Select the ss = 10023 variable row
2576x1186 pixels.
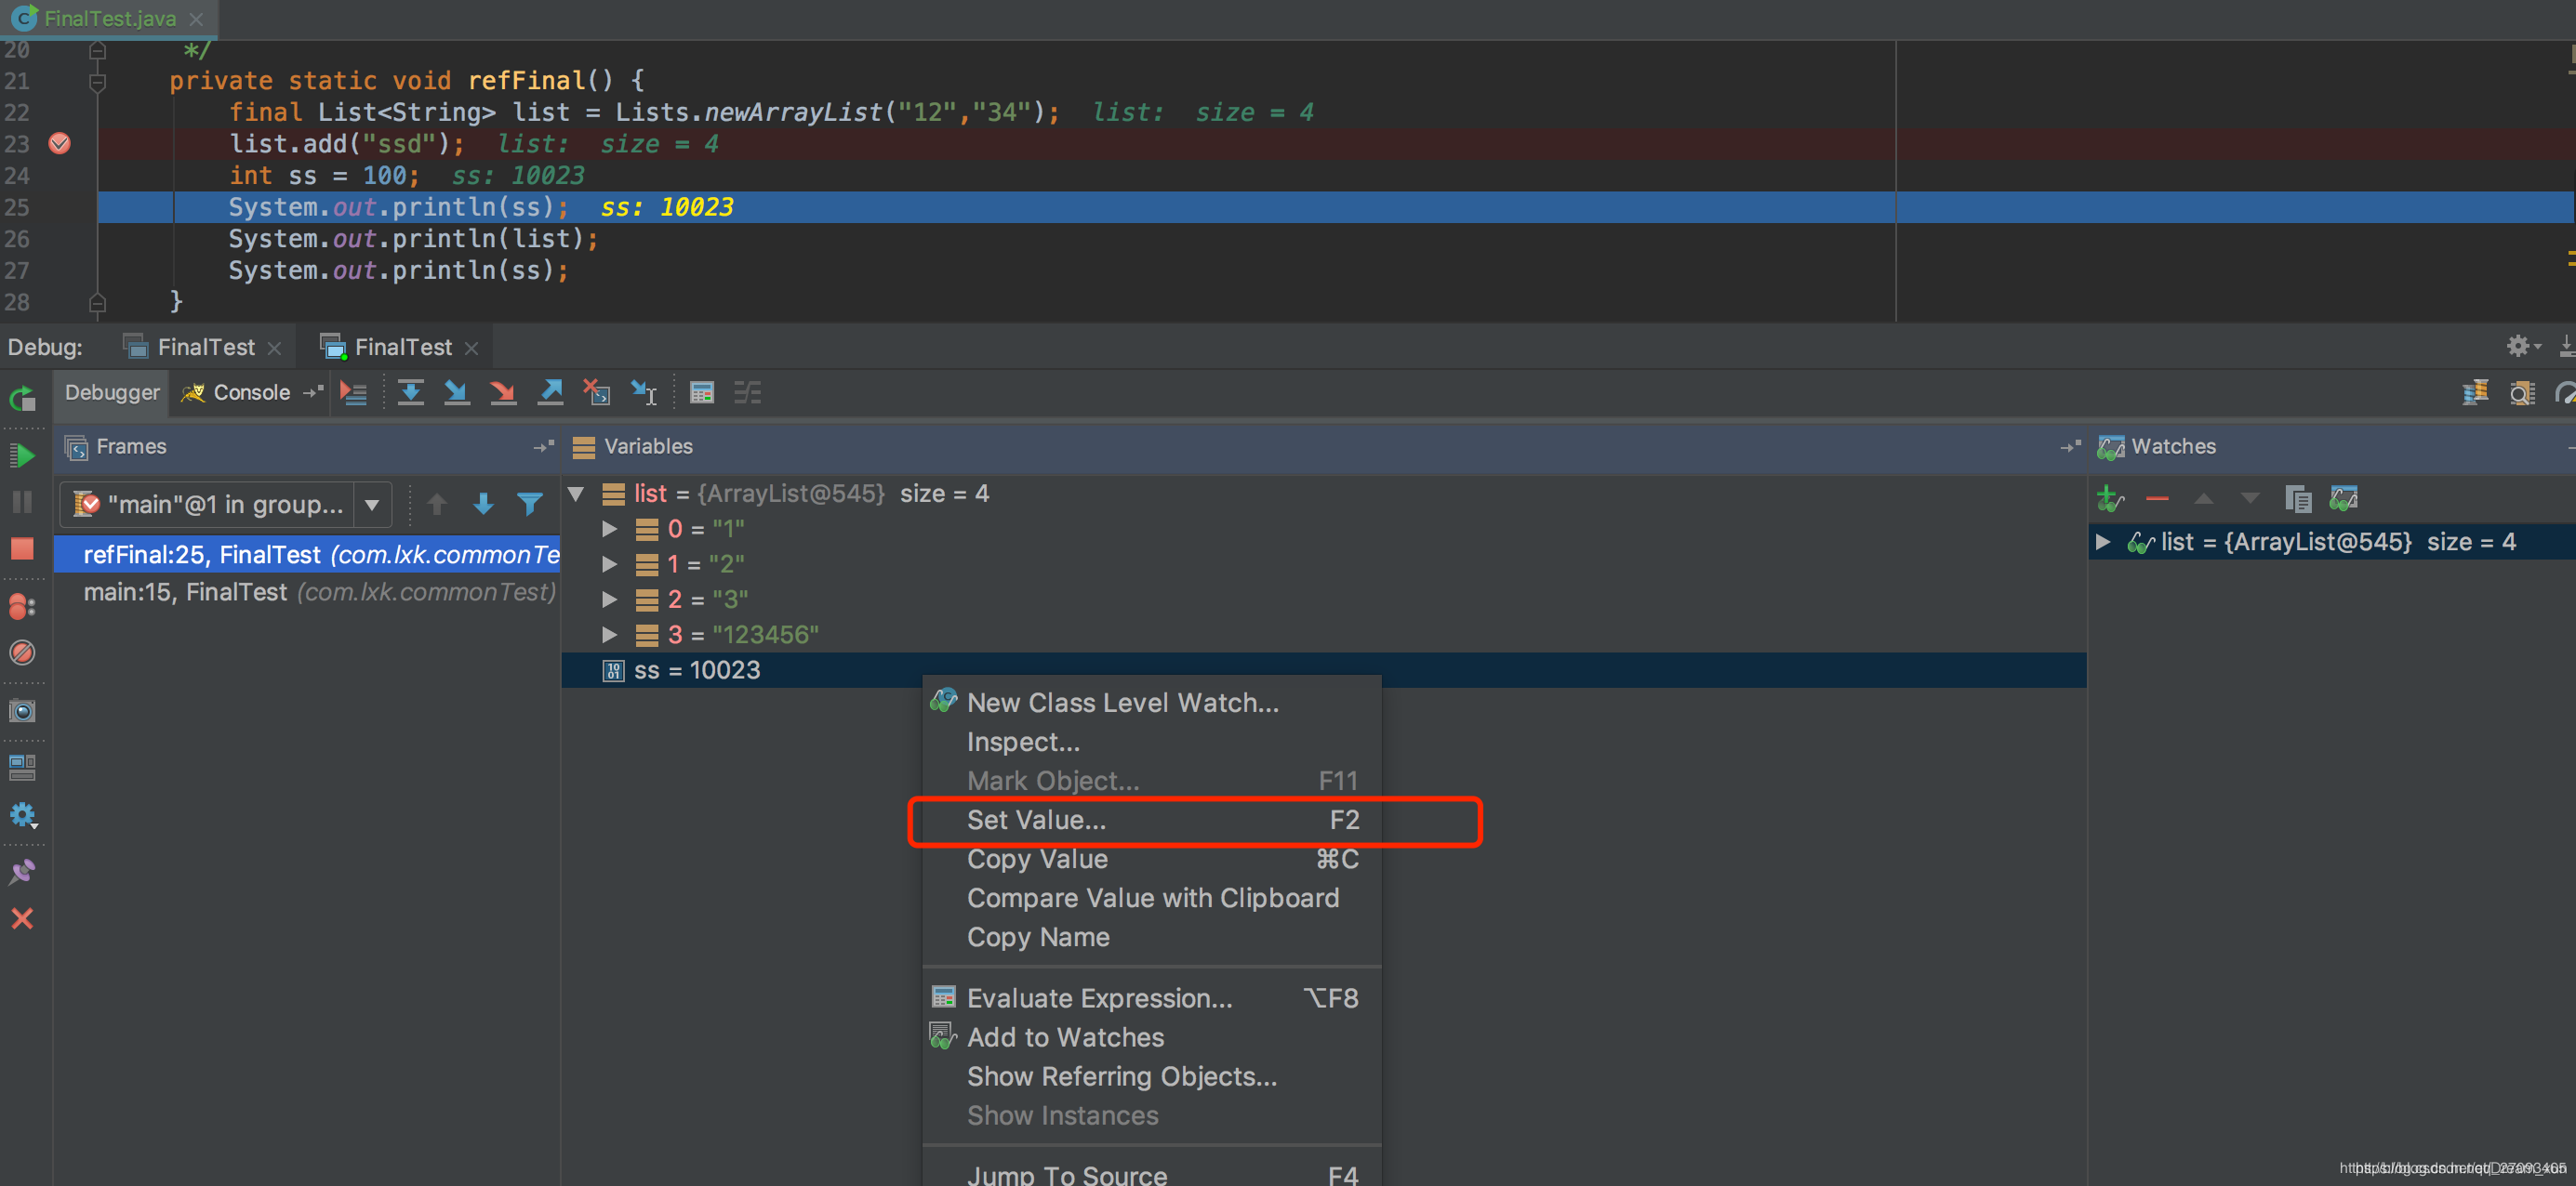pyautogui.click(x=1324, y=670)
